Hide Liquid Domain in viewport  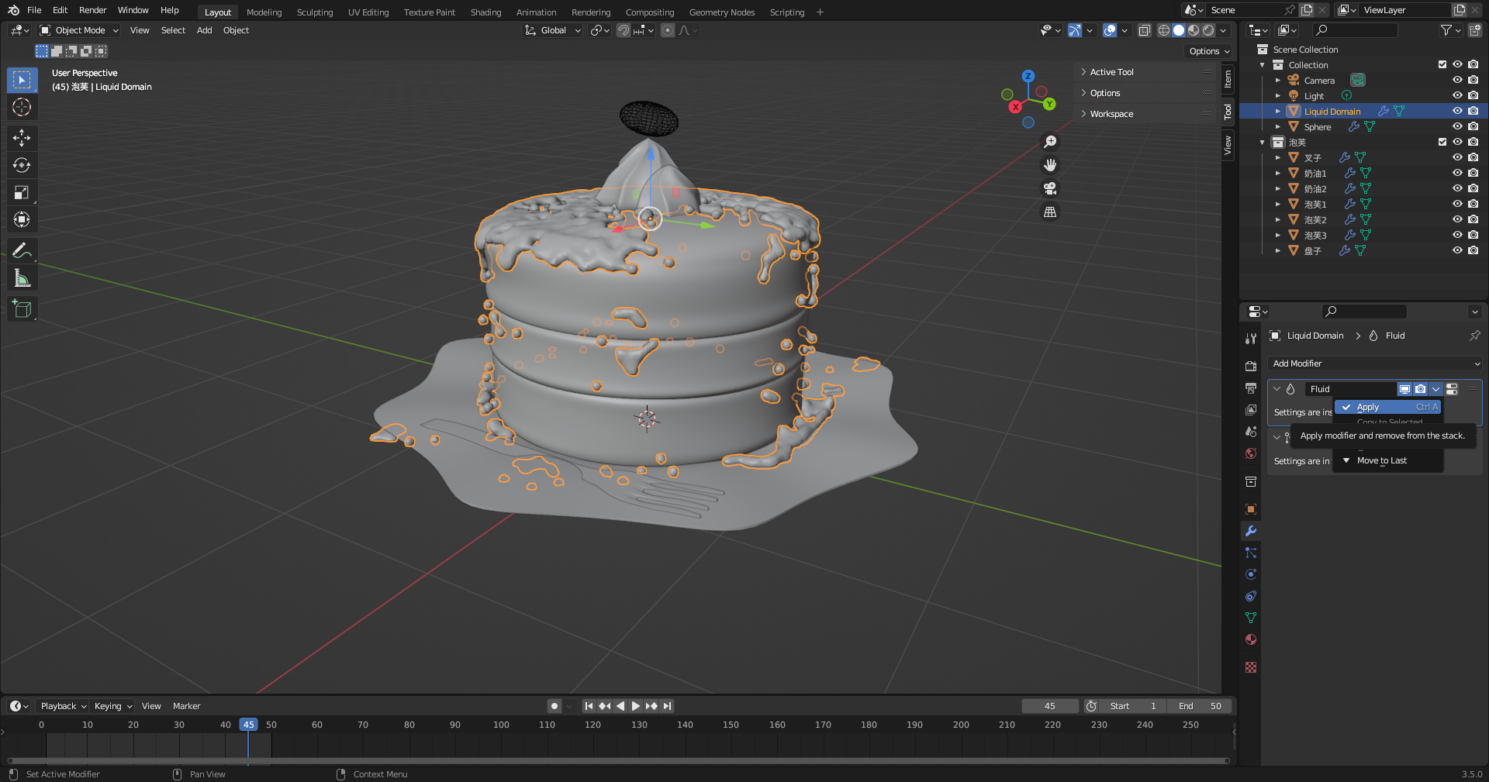point(1457,111)
